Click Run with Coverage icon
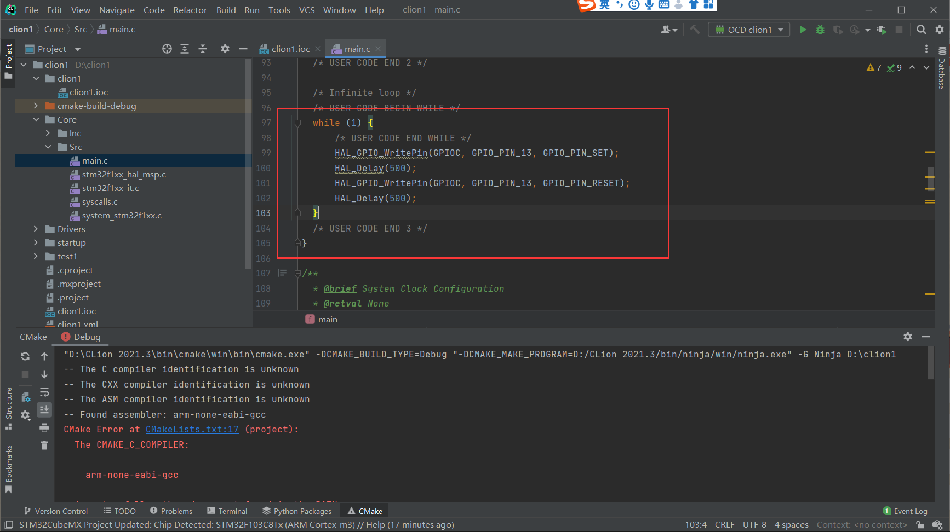This screenshot has height=532, width=950. 838,30
